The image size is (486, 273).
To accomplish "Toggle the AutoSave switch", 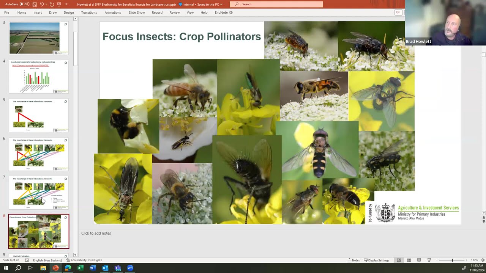I will (x=24, y=4).
